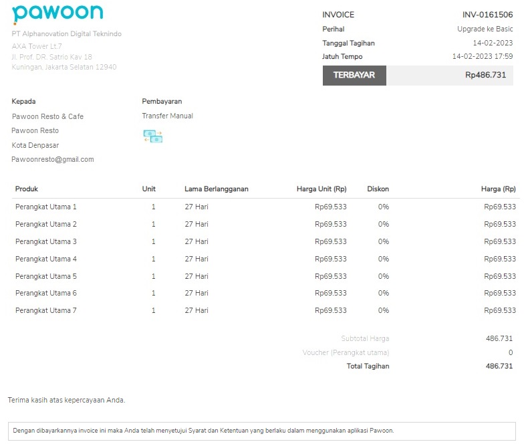Viewport: 526px width, 444px height.
Task: Click final price of Perangkat Utama 7
Action: (500, 310)
